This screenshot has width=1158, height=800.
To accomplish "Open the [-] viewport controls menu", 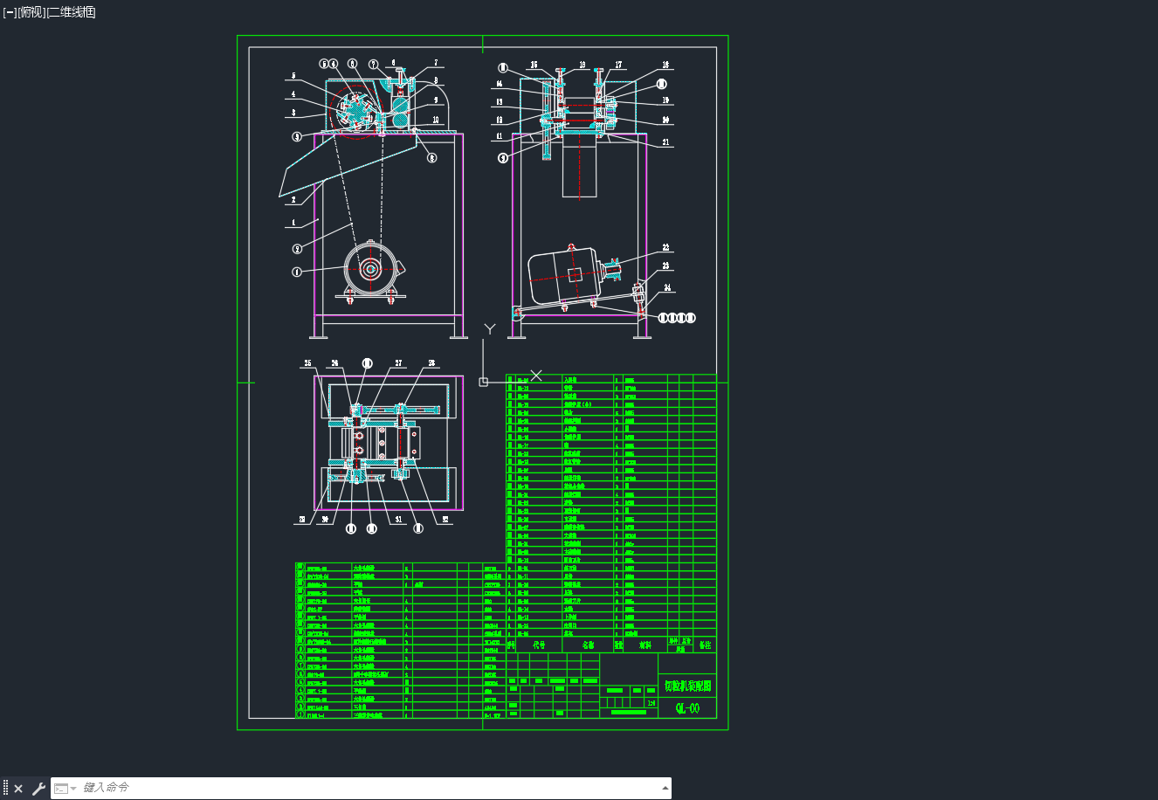I will 9,12.
